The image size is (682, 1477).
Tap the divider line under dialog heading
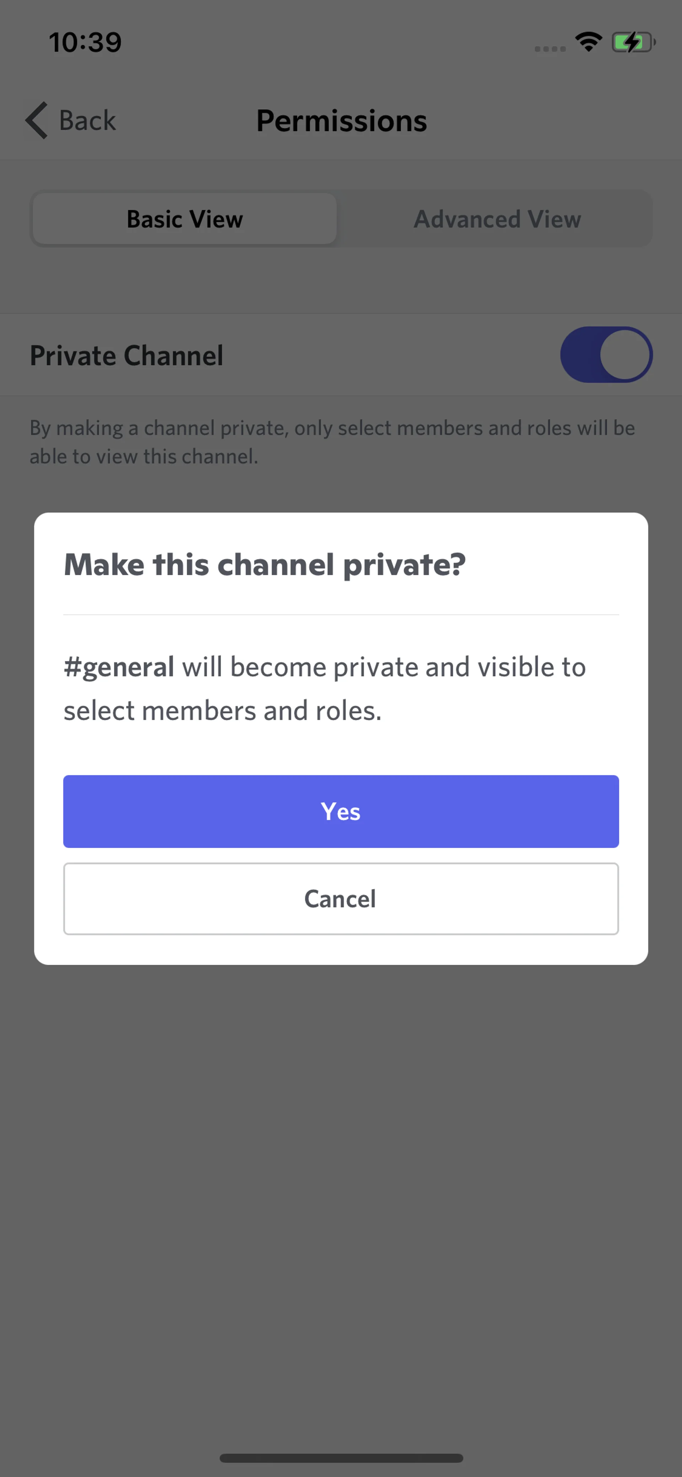pyautogui.click(x=341, y=615)
